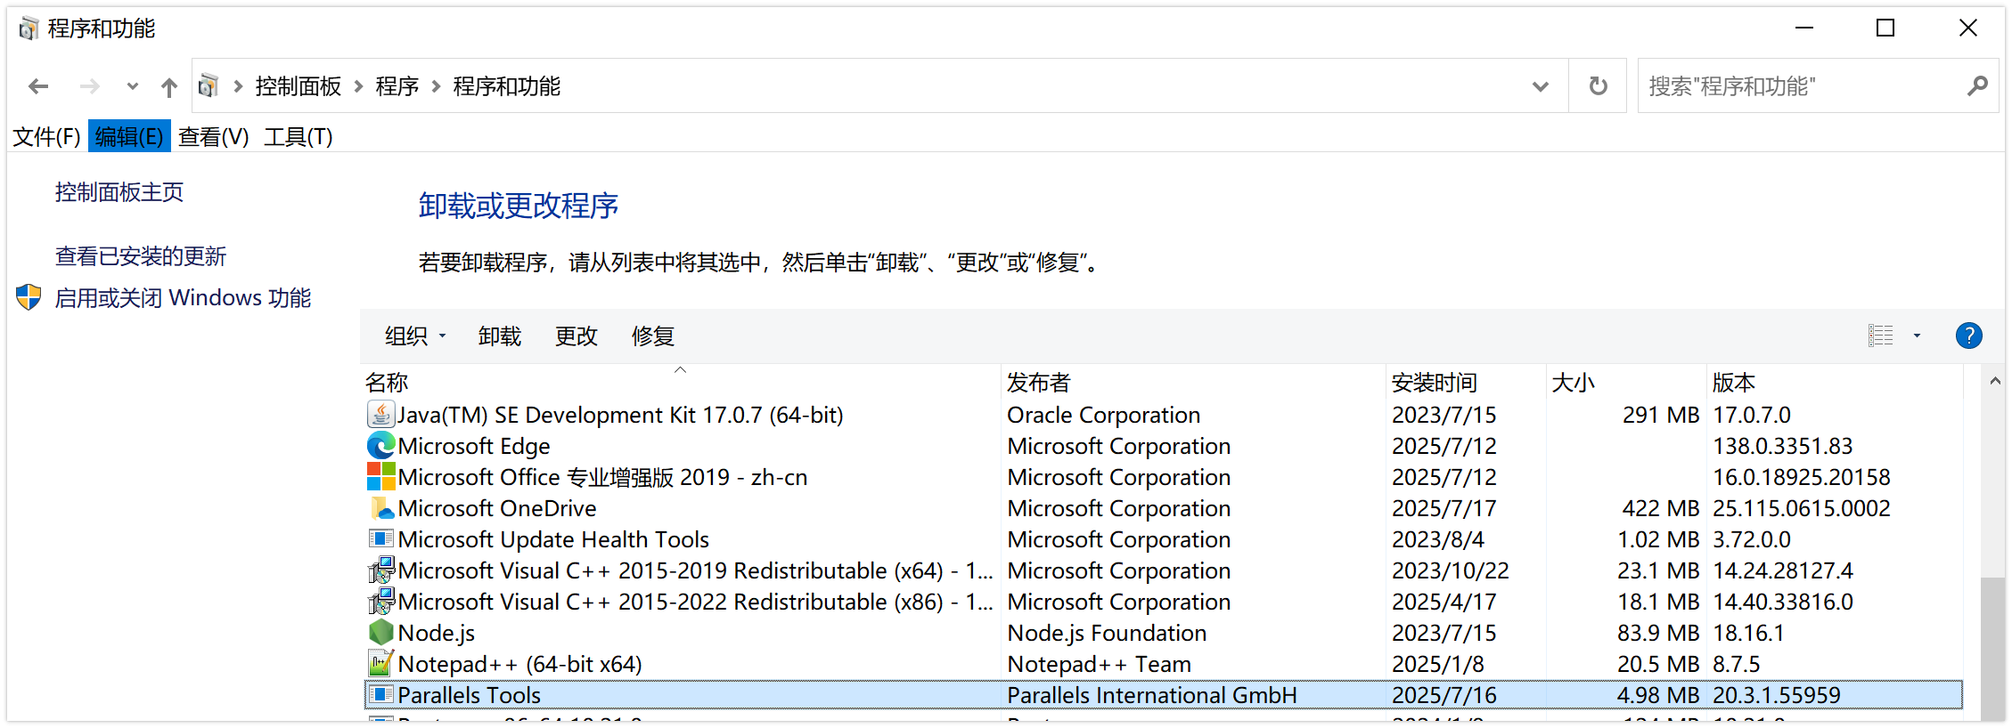
Task: Click the Forward navigation arrow
Action: tap(89, 86)
